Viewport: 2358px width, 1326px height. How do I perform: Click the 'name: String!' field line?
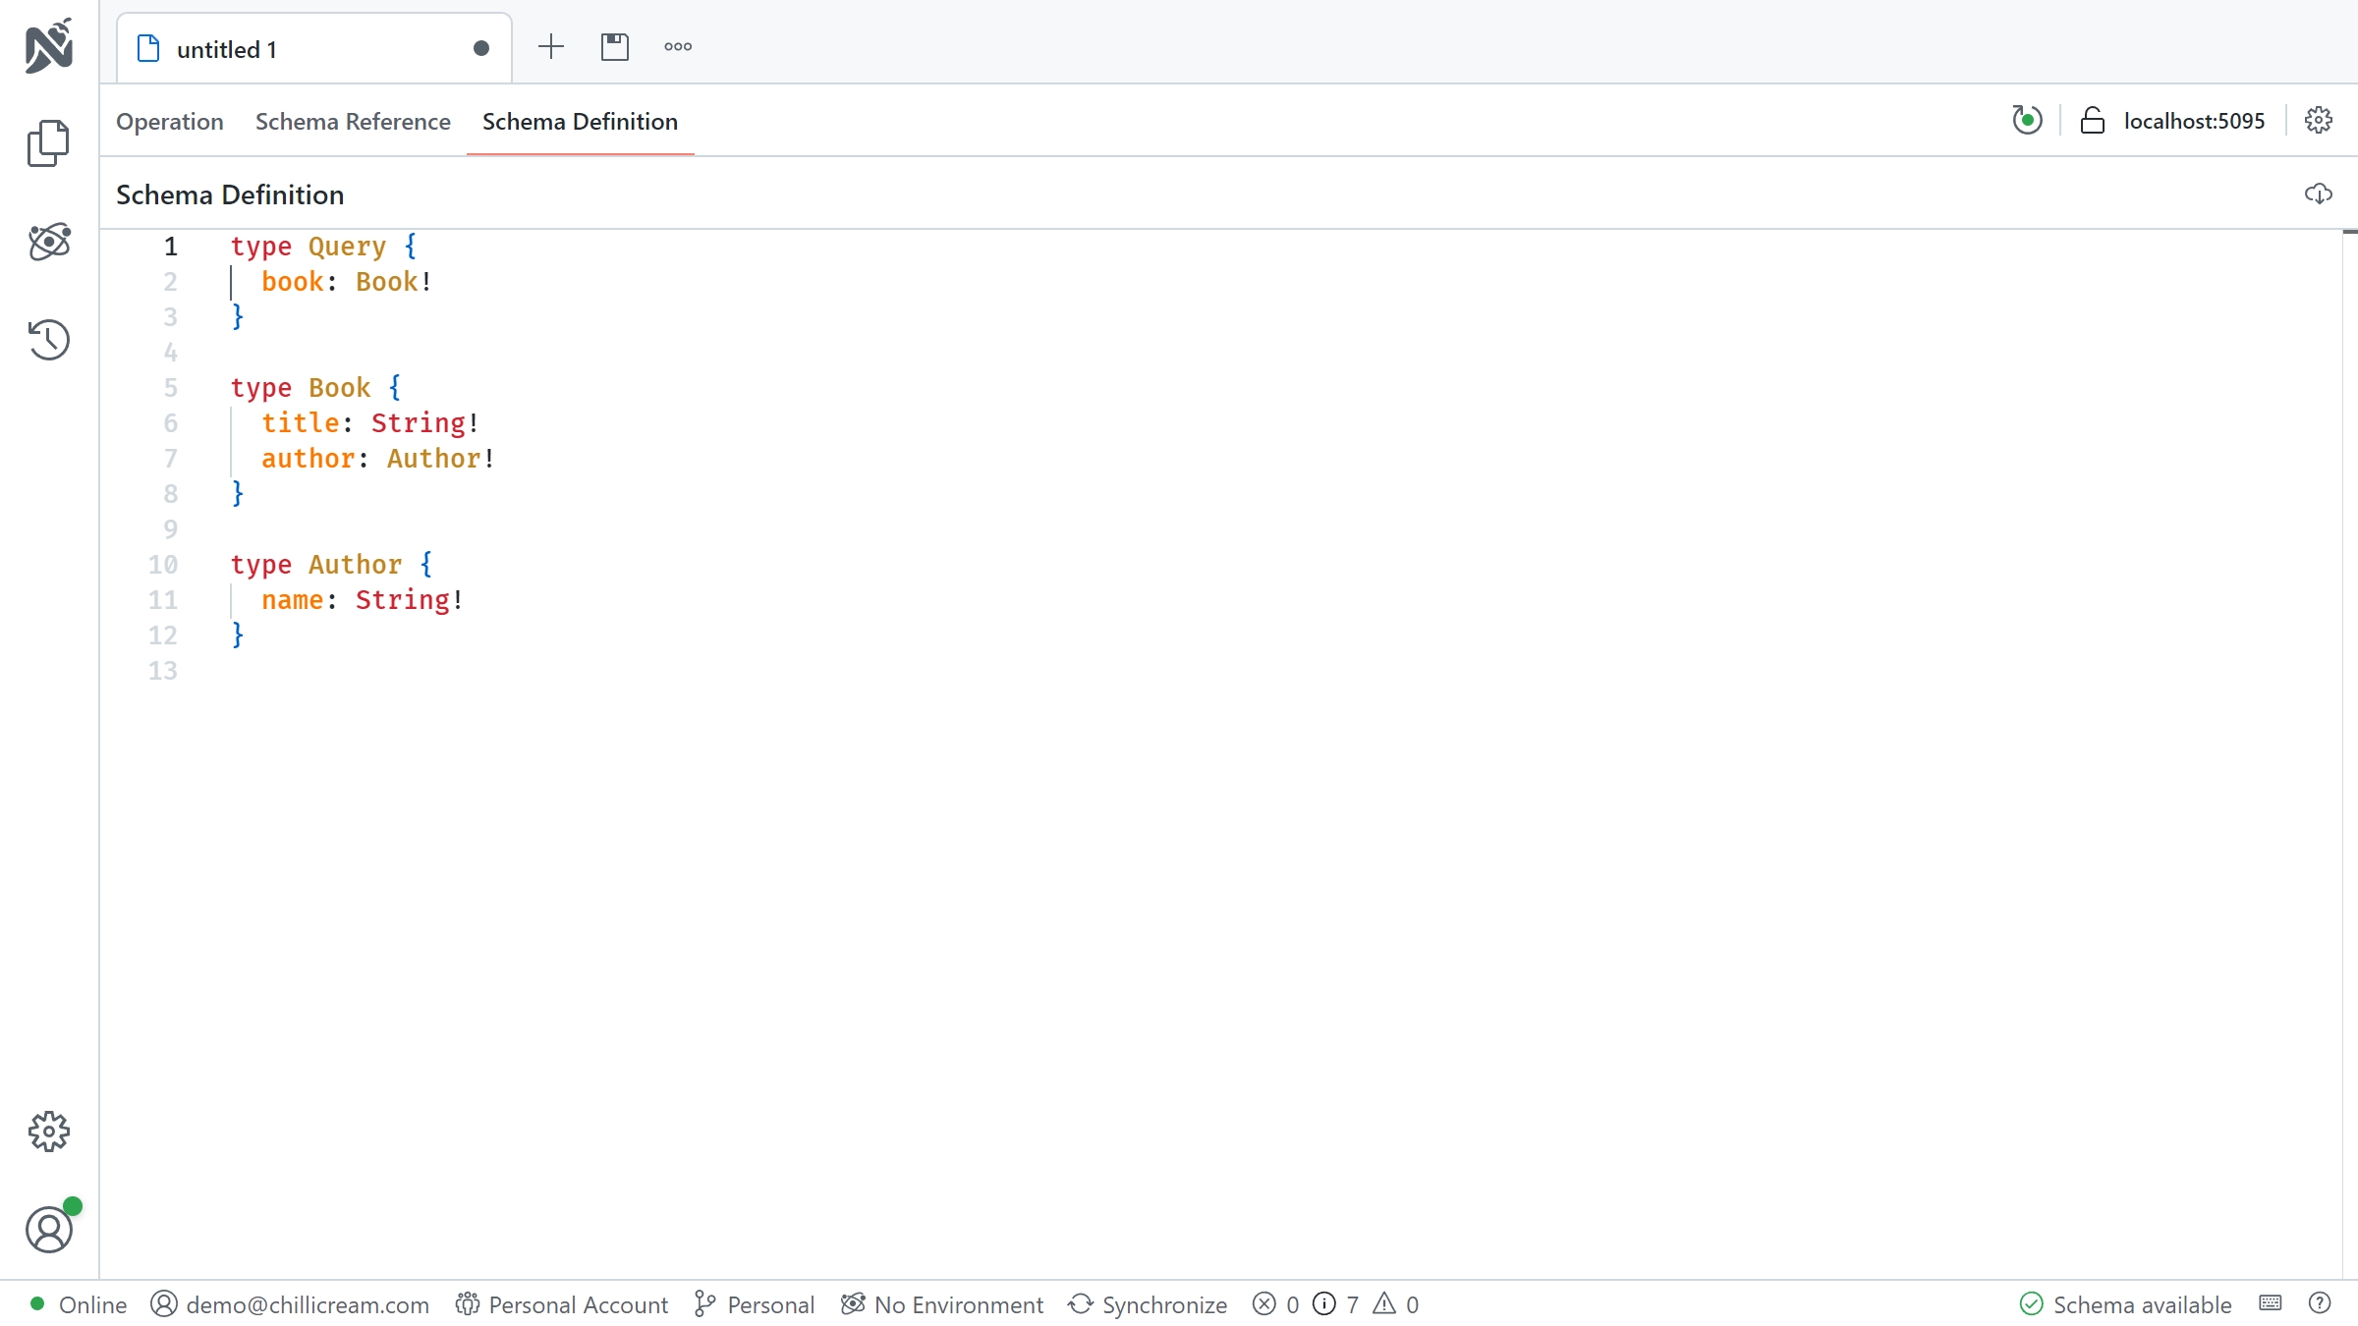click(x=363, y=600)
